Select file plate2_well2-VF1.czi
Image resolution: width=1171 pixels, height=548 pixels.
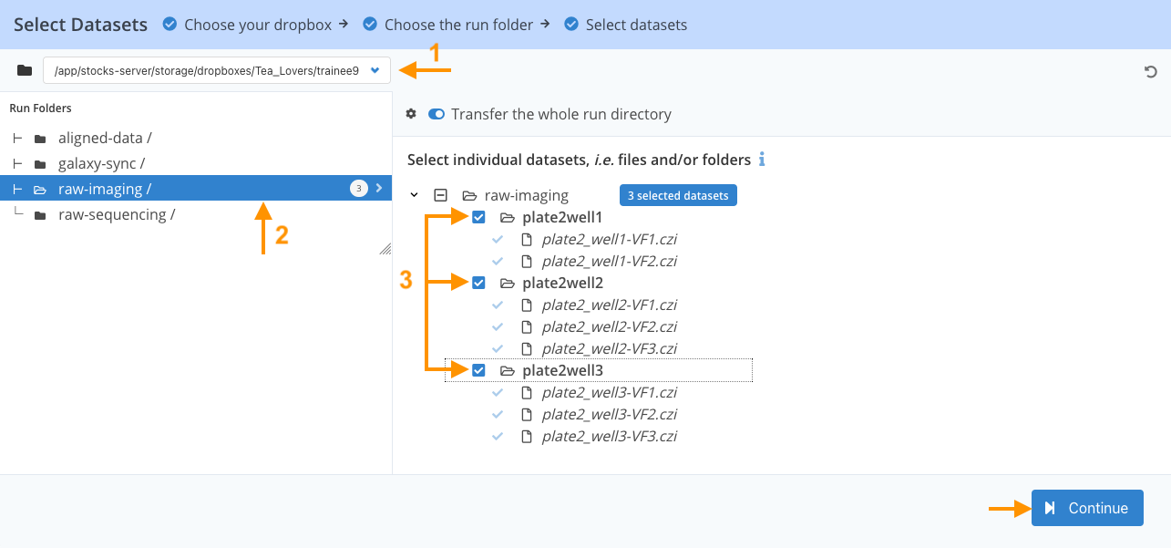point(609,305)
